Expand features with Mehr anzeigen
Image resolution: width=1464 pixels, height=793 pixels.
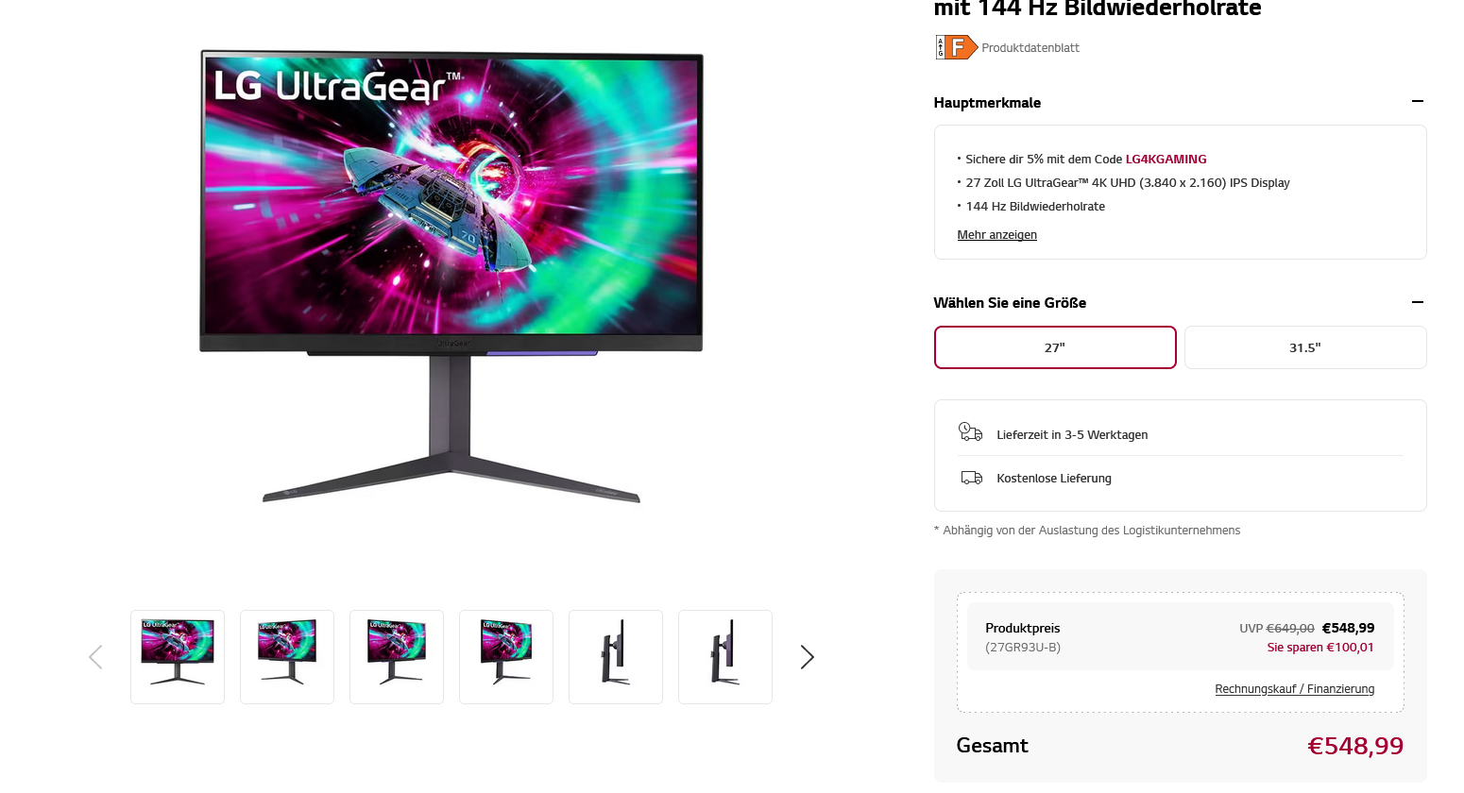click(x=996, y=235)
